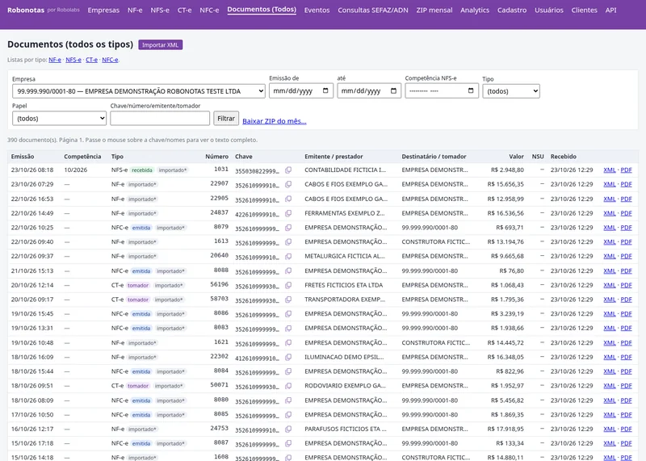Click the emitida badge in row 8079
The image size is (646, 461).
click(x=141, y=228)
